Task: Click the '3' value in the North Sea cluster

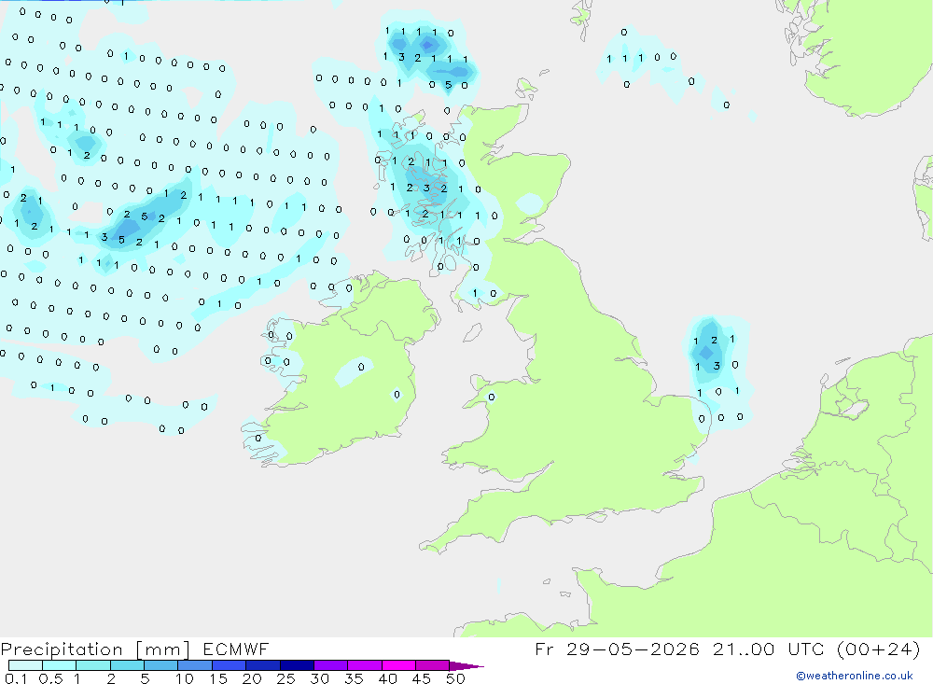Action: [717, 366]
